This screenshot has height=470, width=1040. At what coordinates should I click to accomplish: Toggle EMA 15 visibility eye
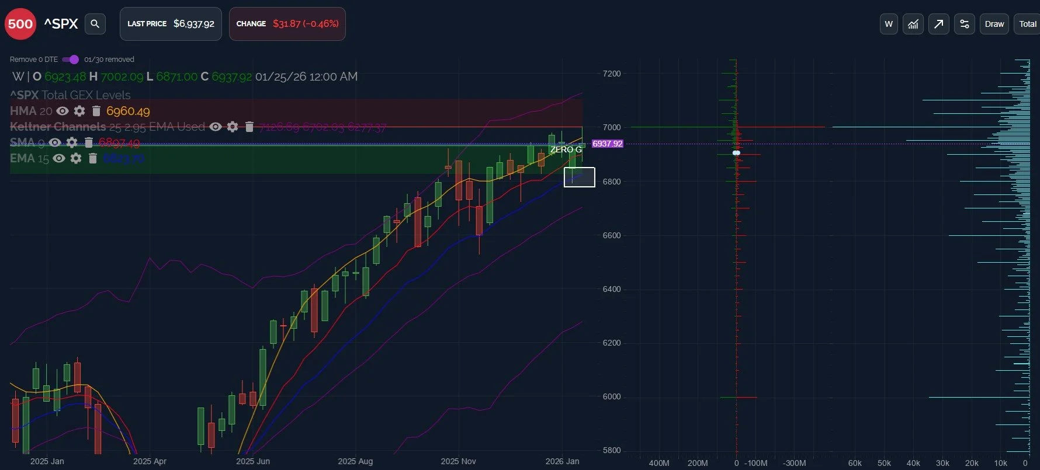coord(59,158)
